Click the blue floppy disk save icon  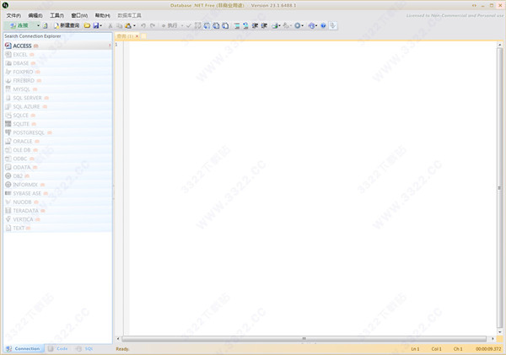click(96, 25)
